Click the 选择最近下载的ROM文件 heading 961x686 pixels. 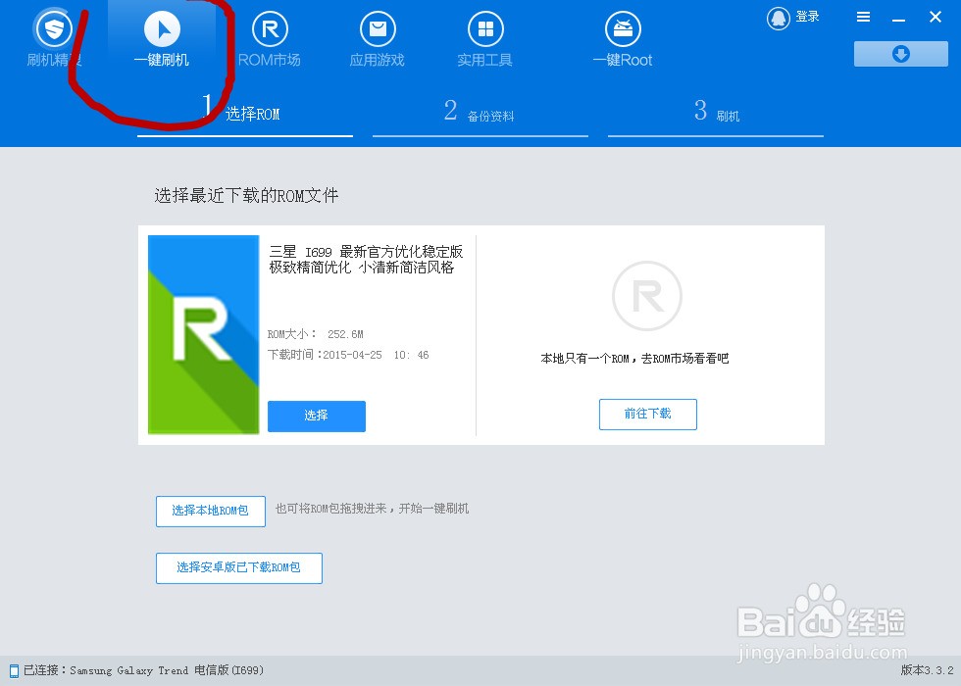click(x=246, y=195)
